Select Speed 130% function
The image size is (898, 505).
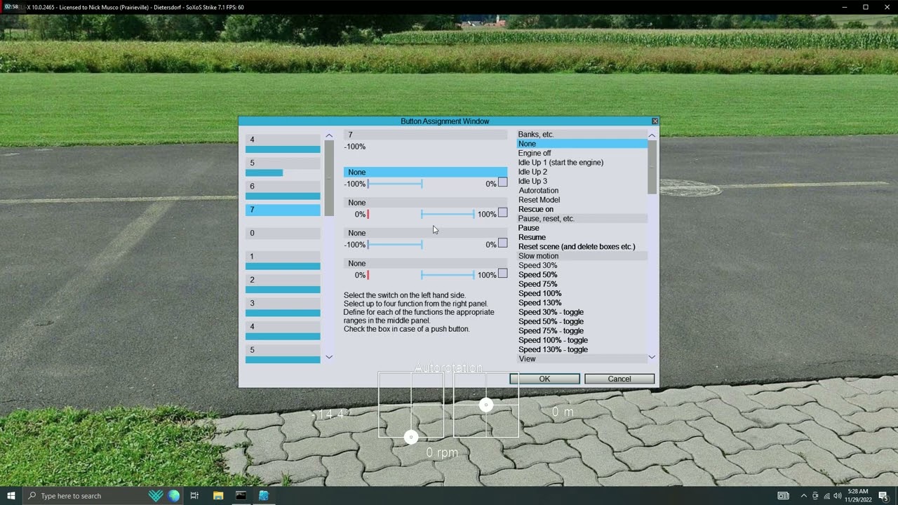coord(540,303)
